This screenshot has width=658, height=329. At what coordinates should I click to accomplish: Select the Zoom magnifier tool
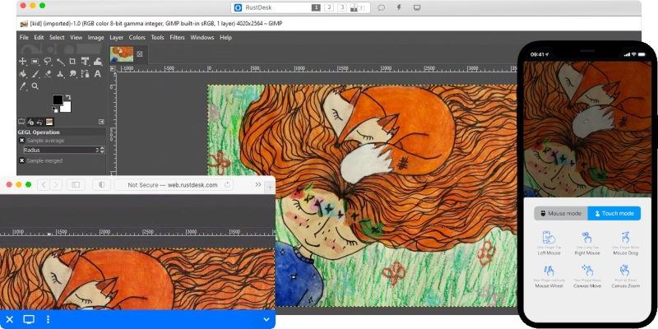coord(35,86)
